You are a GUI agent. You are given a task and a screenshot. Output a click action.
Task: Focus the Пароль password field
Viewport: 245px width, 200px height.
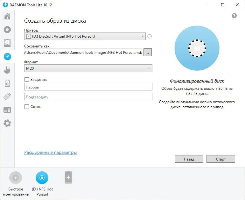tap(88, 87)
